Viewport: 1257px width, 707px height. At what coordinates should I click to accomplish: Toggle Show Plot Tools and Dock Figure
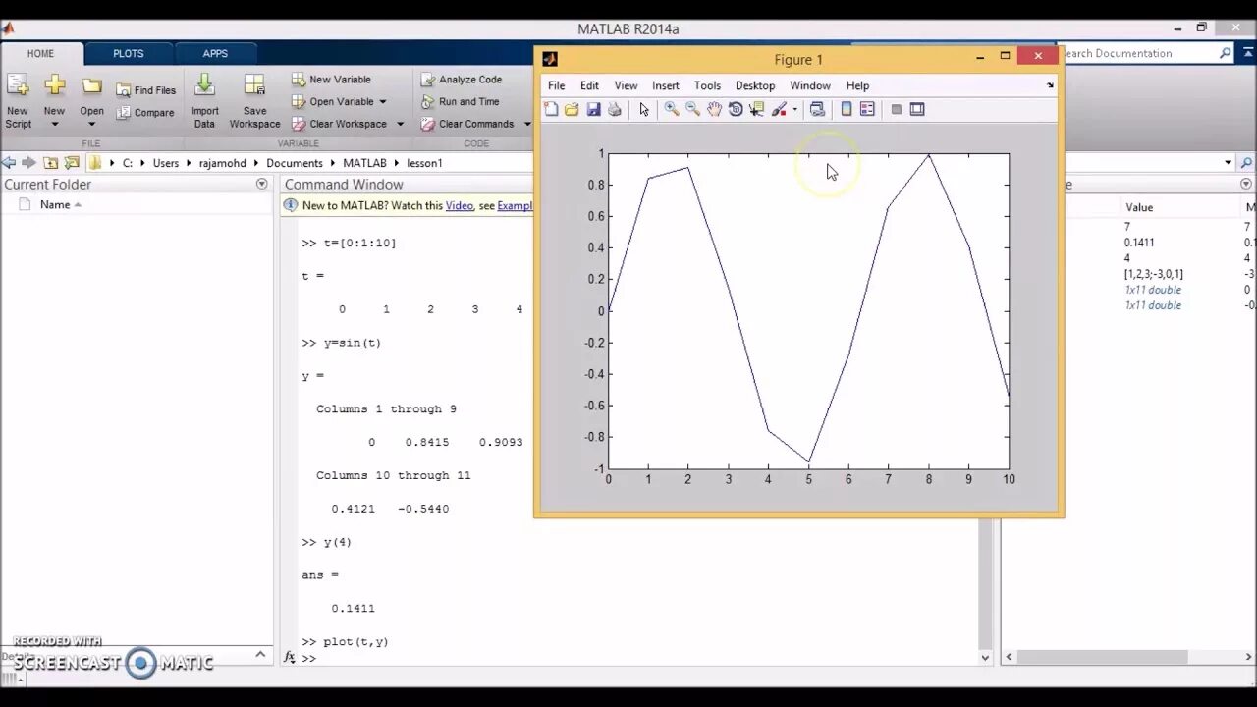coord(917,109)
